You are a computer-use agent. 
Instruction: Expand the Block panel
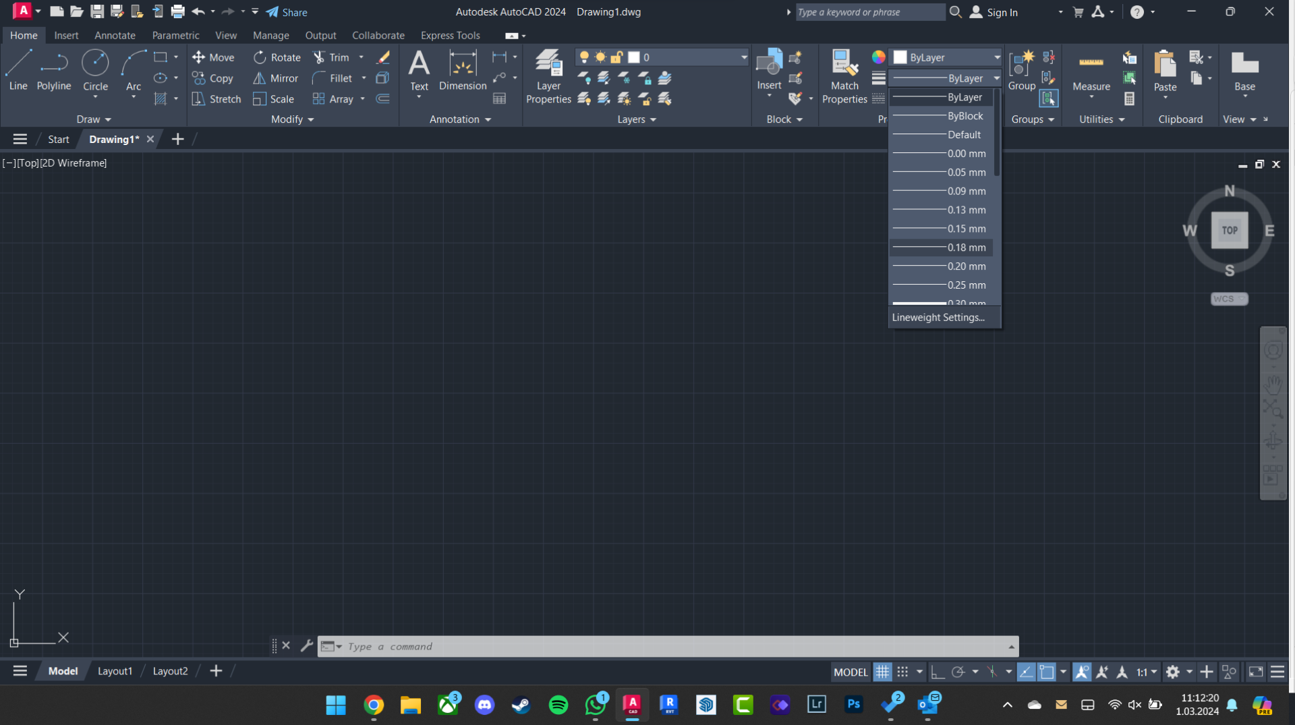tap(784, 119)
